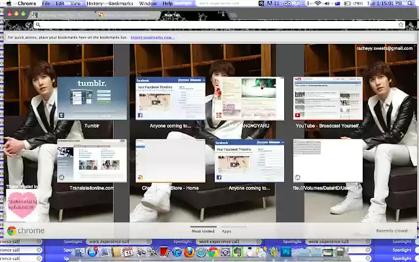The image size is (419, 262).
Task: Launch Safari from the dock
Action: (202, 252)
